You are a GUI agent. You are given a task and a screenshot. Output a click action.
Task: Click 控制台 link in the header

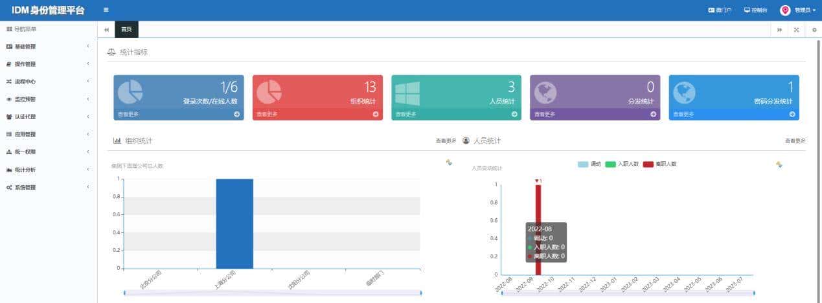[x=755, y=10]
